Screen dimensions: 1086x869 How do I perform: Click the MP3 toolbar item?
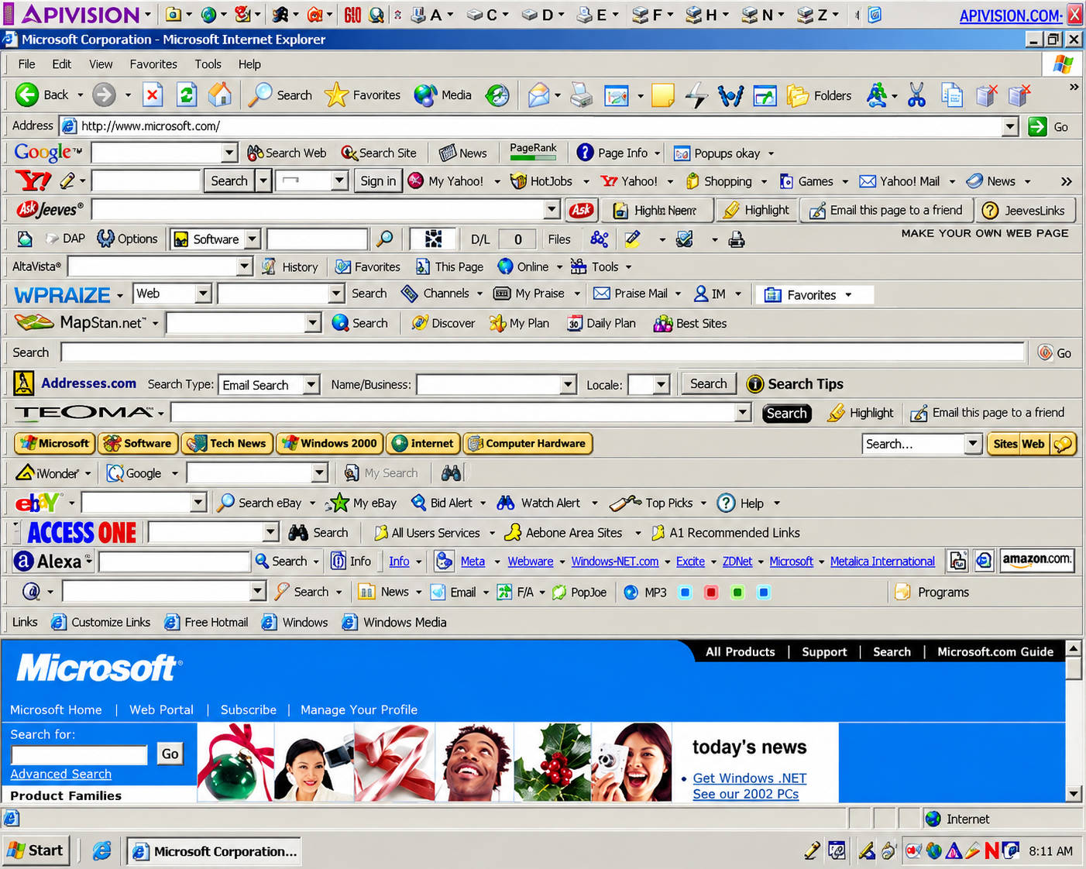(645, 592)
